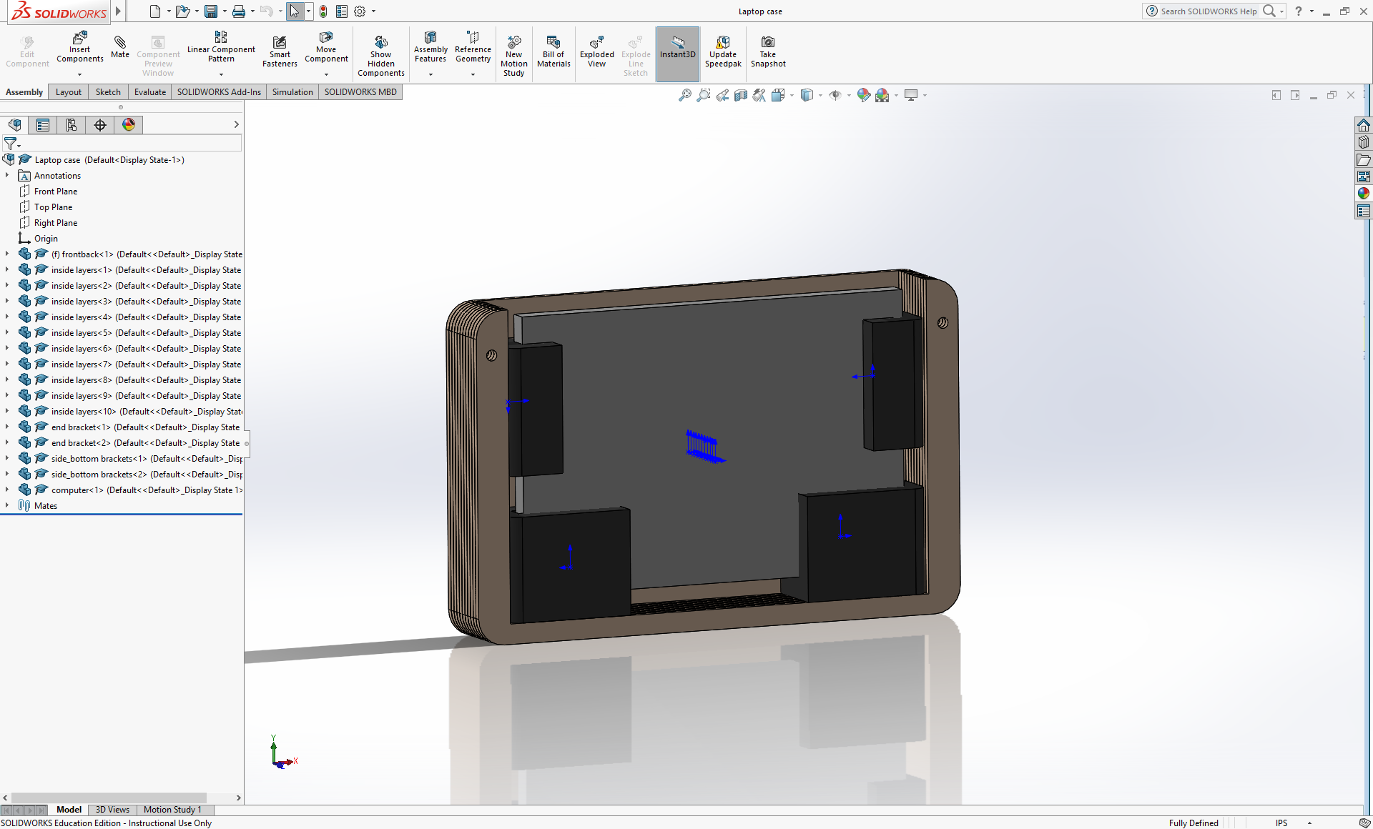Toggle the rebuild traffic light icon
The image size is (1373, 829).
click(x=323, y=11)
